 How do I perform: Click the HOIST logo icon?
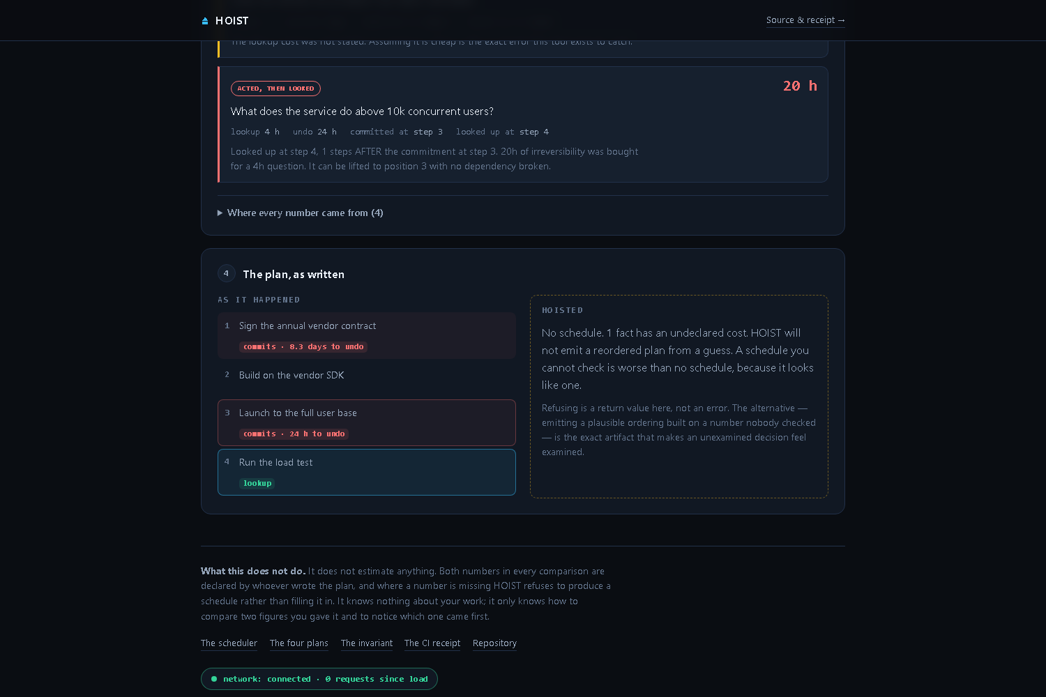tap(205, 21)
